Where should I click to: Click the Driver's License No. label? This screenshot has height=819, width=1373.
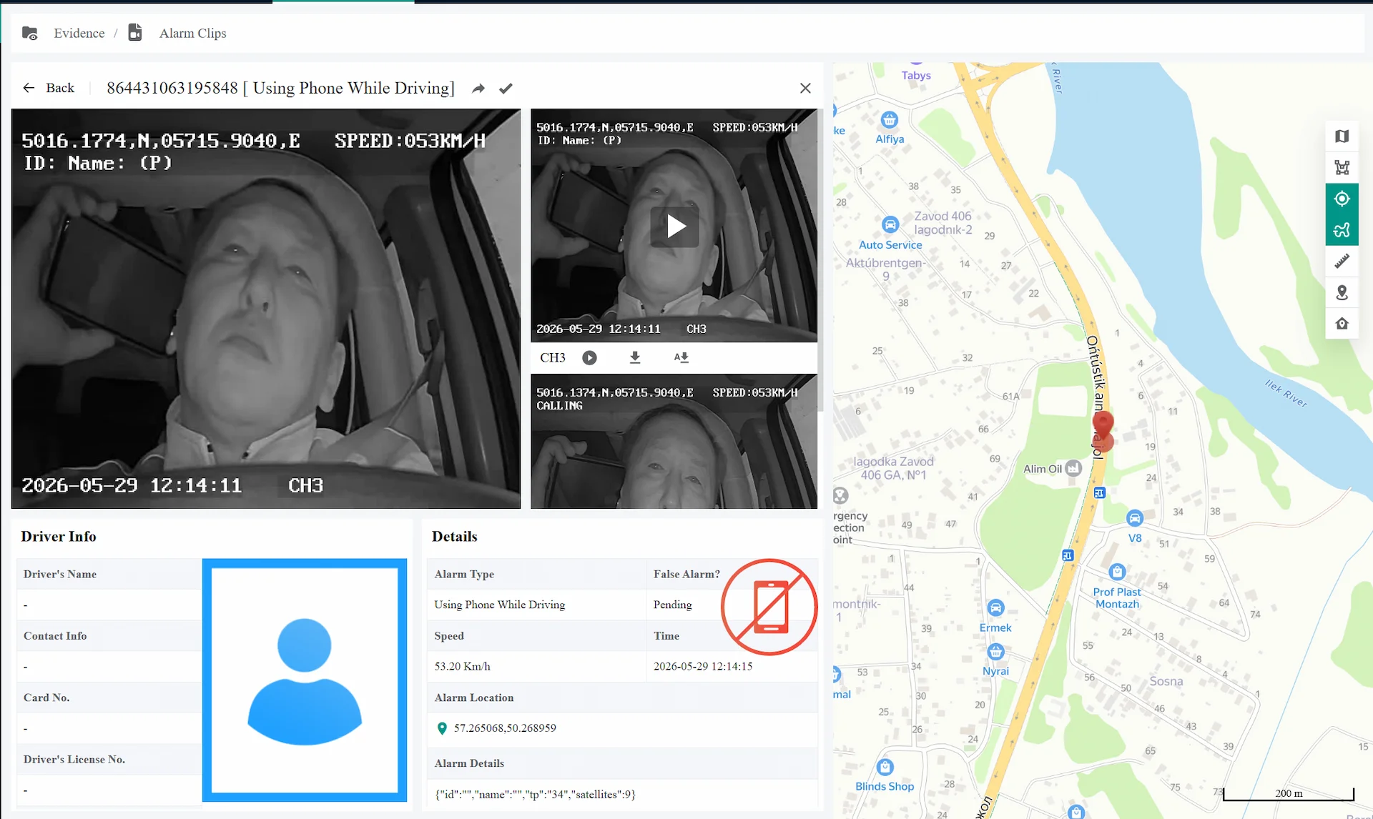[74, 760]
